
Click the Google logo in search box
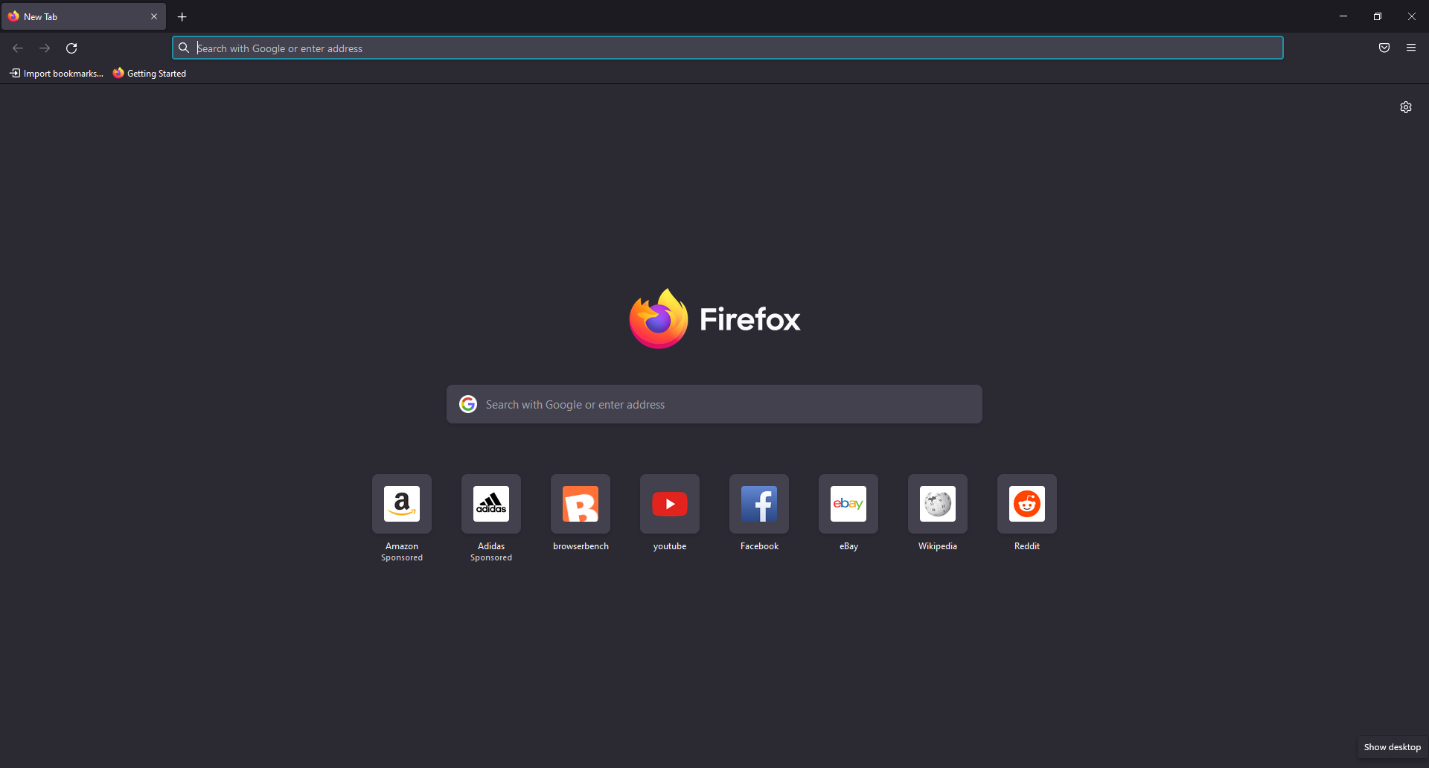tap(468, 404)
